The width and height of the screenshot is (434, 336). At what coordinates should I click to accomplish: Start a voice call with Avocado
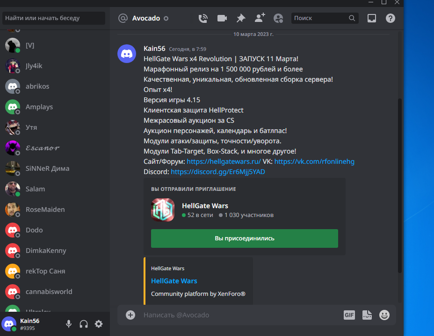(x=203, y=18)
